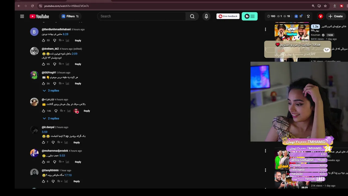Click into the YouTube Search field

(141, 16)
